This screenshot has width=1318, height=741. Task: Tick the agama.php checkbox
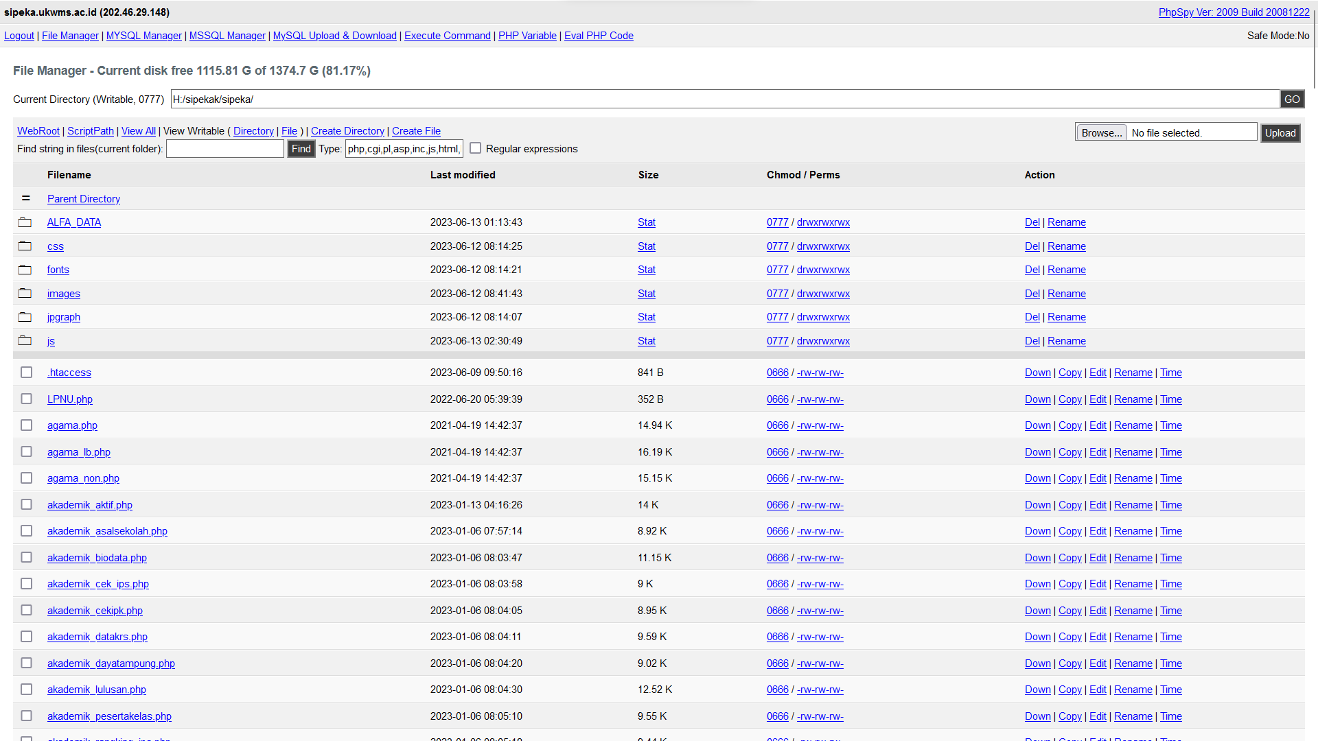[x=26, y=425]
